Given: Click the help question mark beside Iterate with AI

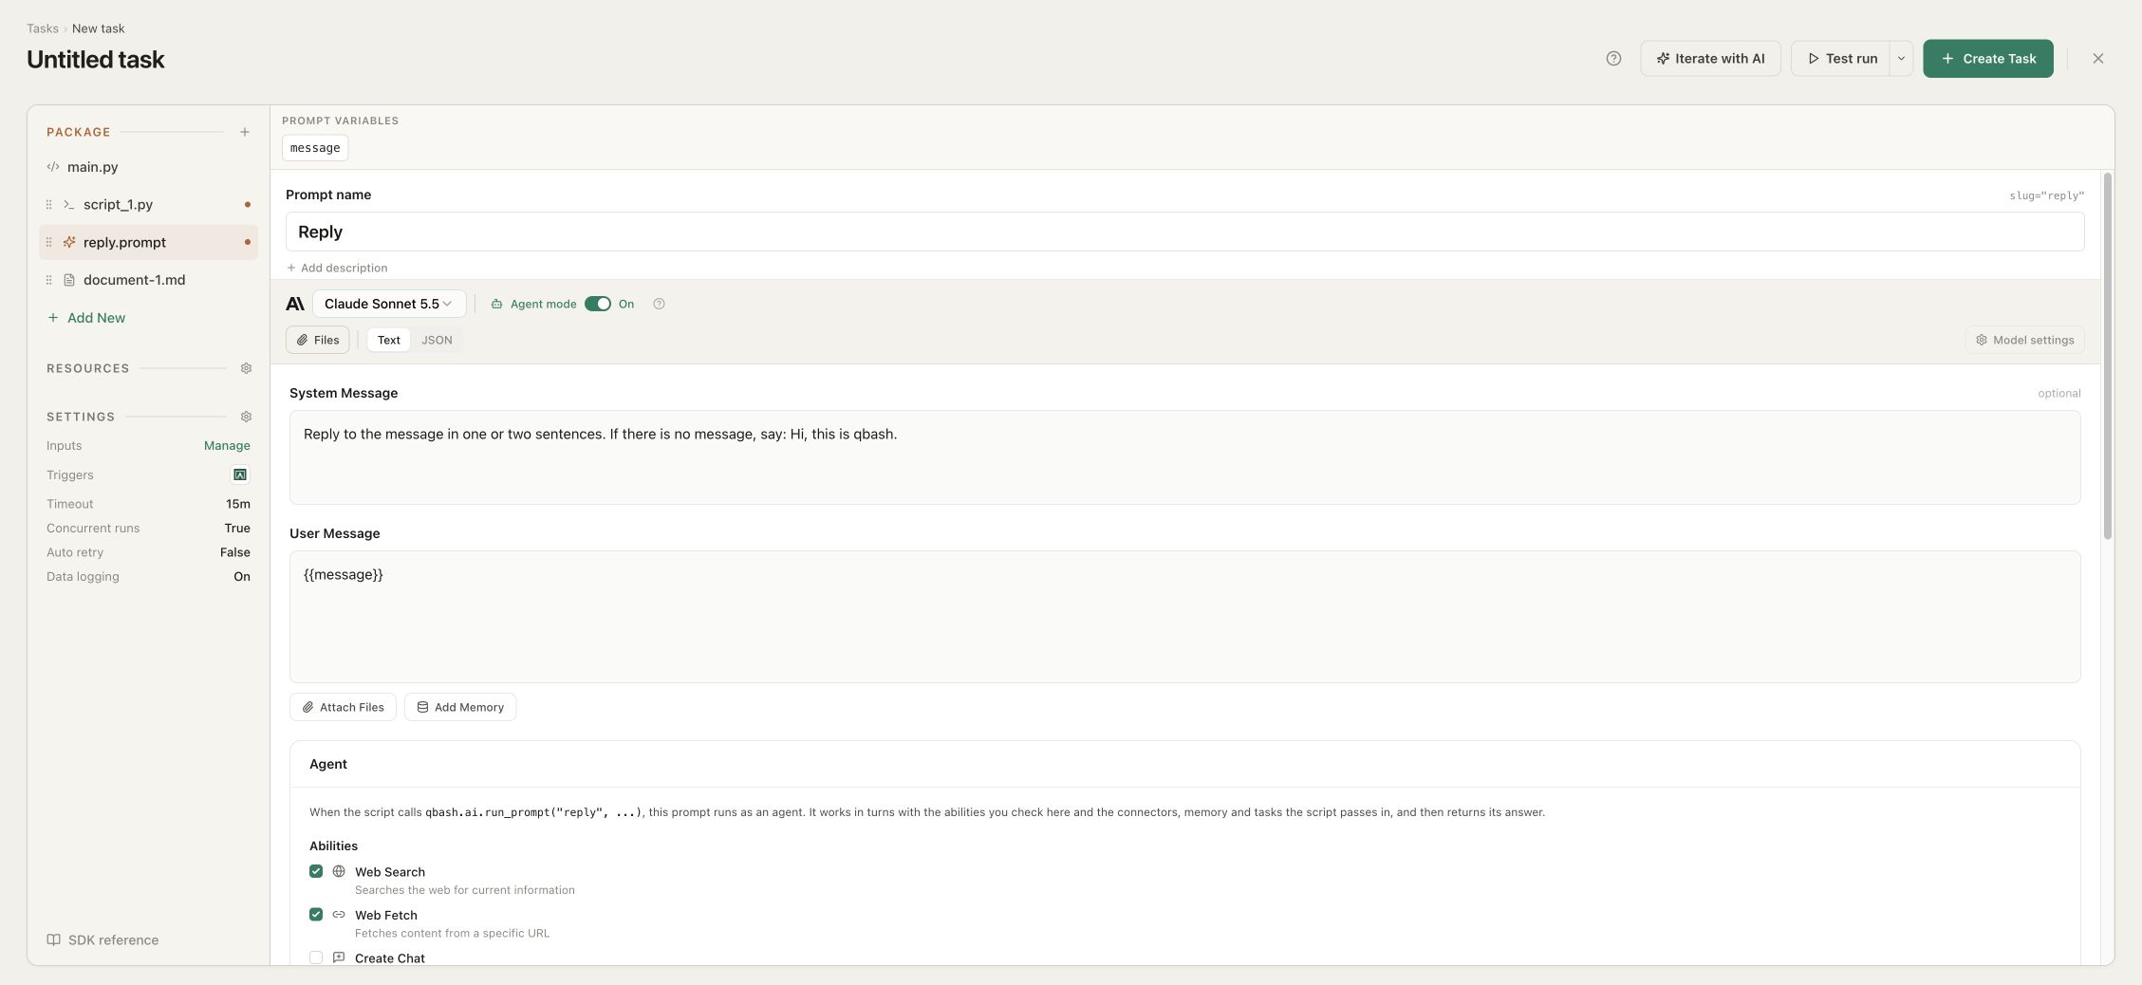Looking at the screenshot, I should [x=1613, y=59].
